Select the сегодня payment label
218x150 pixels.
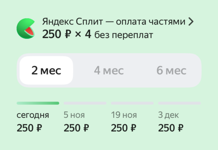[x=33, y=115]
